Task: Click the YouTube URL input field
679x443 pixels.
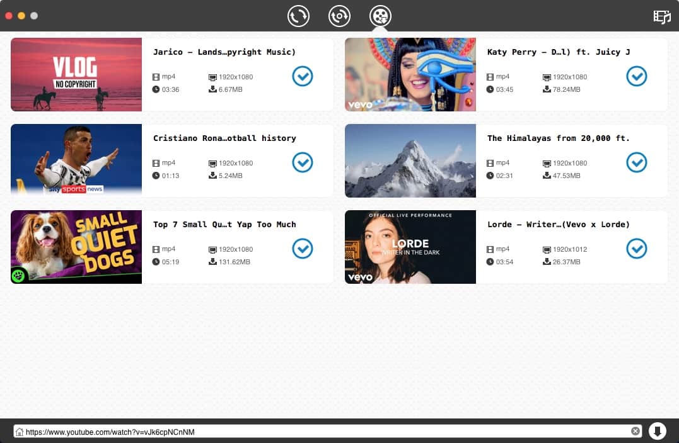Action: pyautogui.click(x=327, y=431)
